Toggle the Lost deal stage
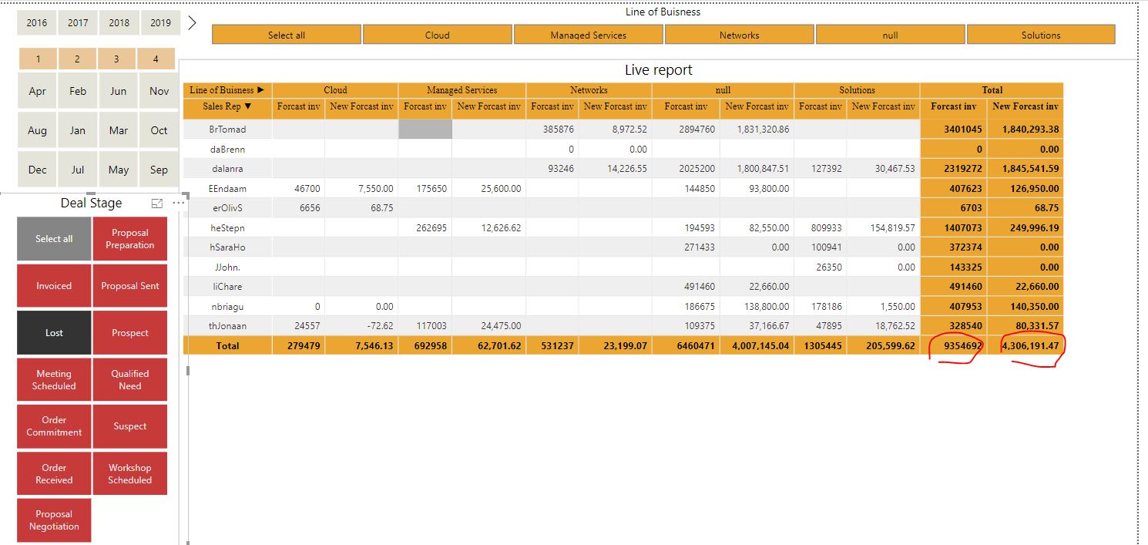 point(54,333)
